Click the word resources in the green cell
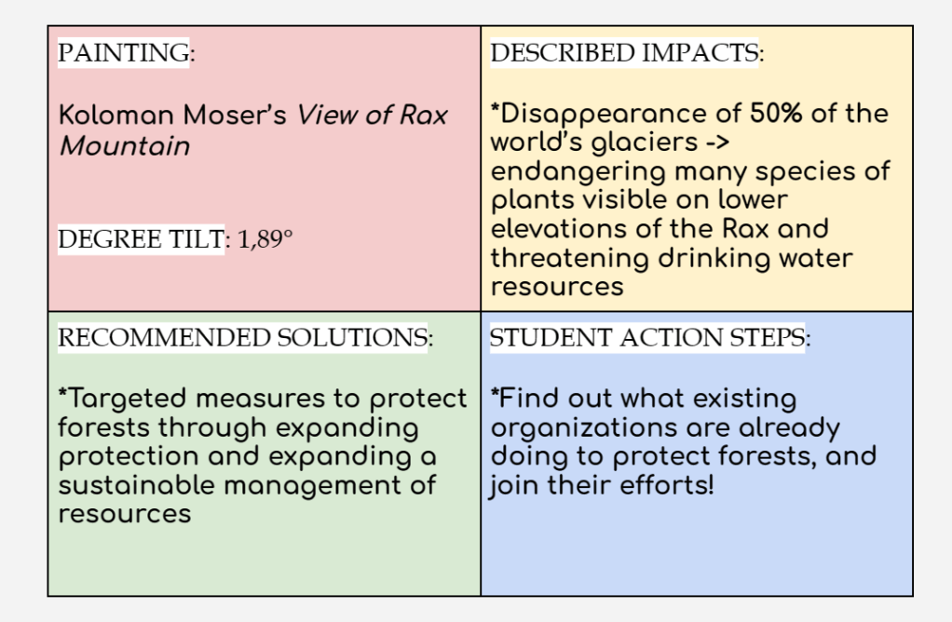Viewport: 952px width, 622px height. click(124, 514)
